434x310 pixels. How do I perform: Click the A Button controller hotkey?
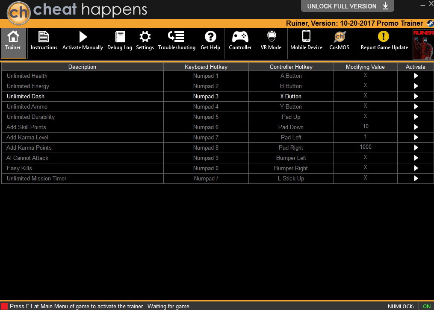pyautogui.click(x=291, y=76)
